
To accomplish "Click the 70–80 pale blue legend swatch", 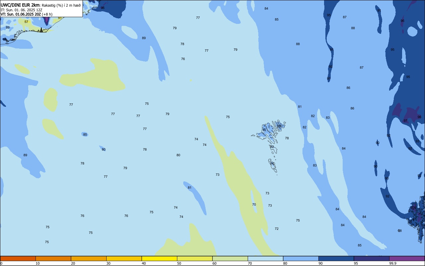I will tap(265, 258).
